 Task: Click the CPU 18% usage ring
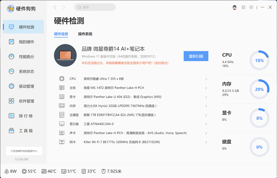point(259,60)
